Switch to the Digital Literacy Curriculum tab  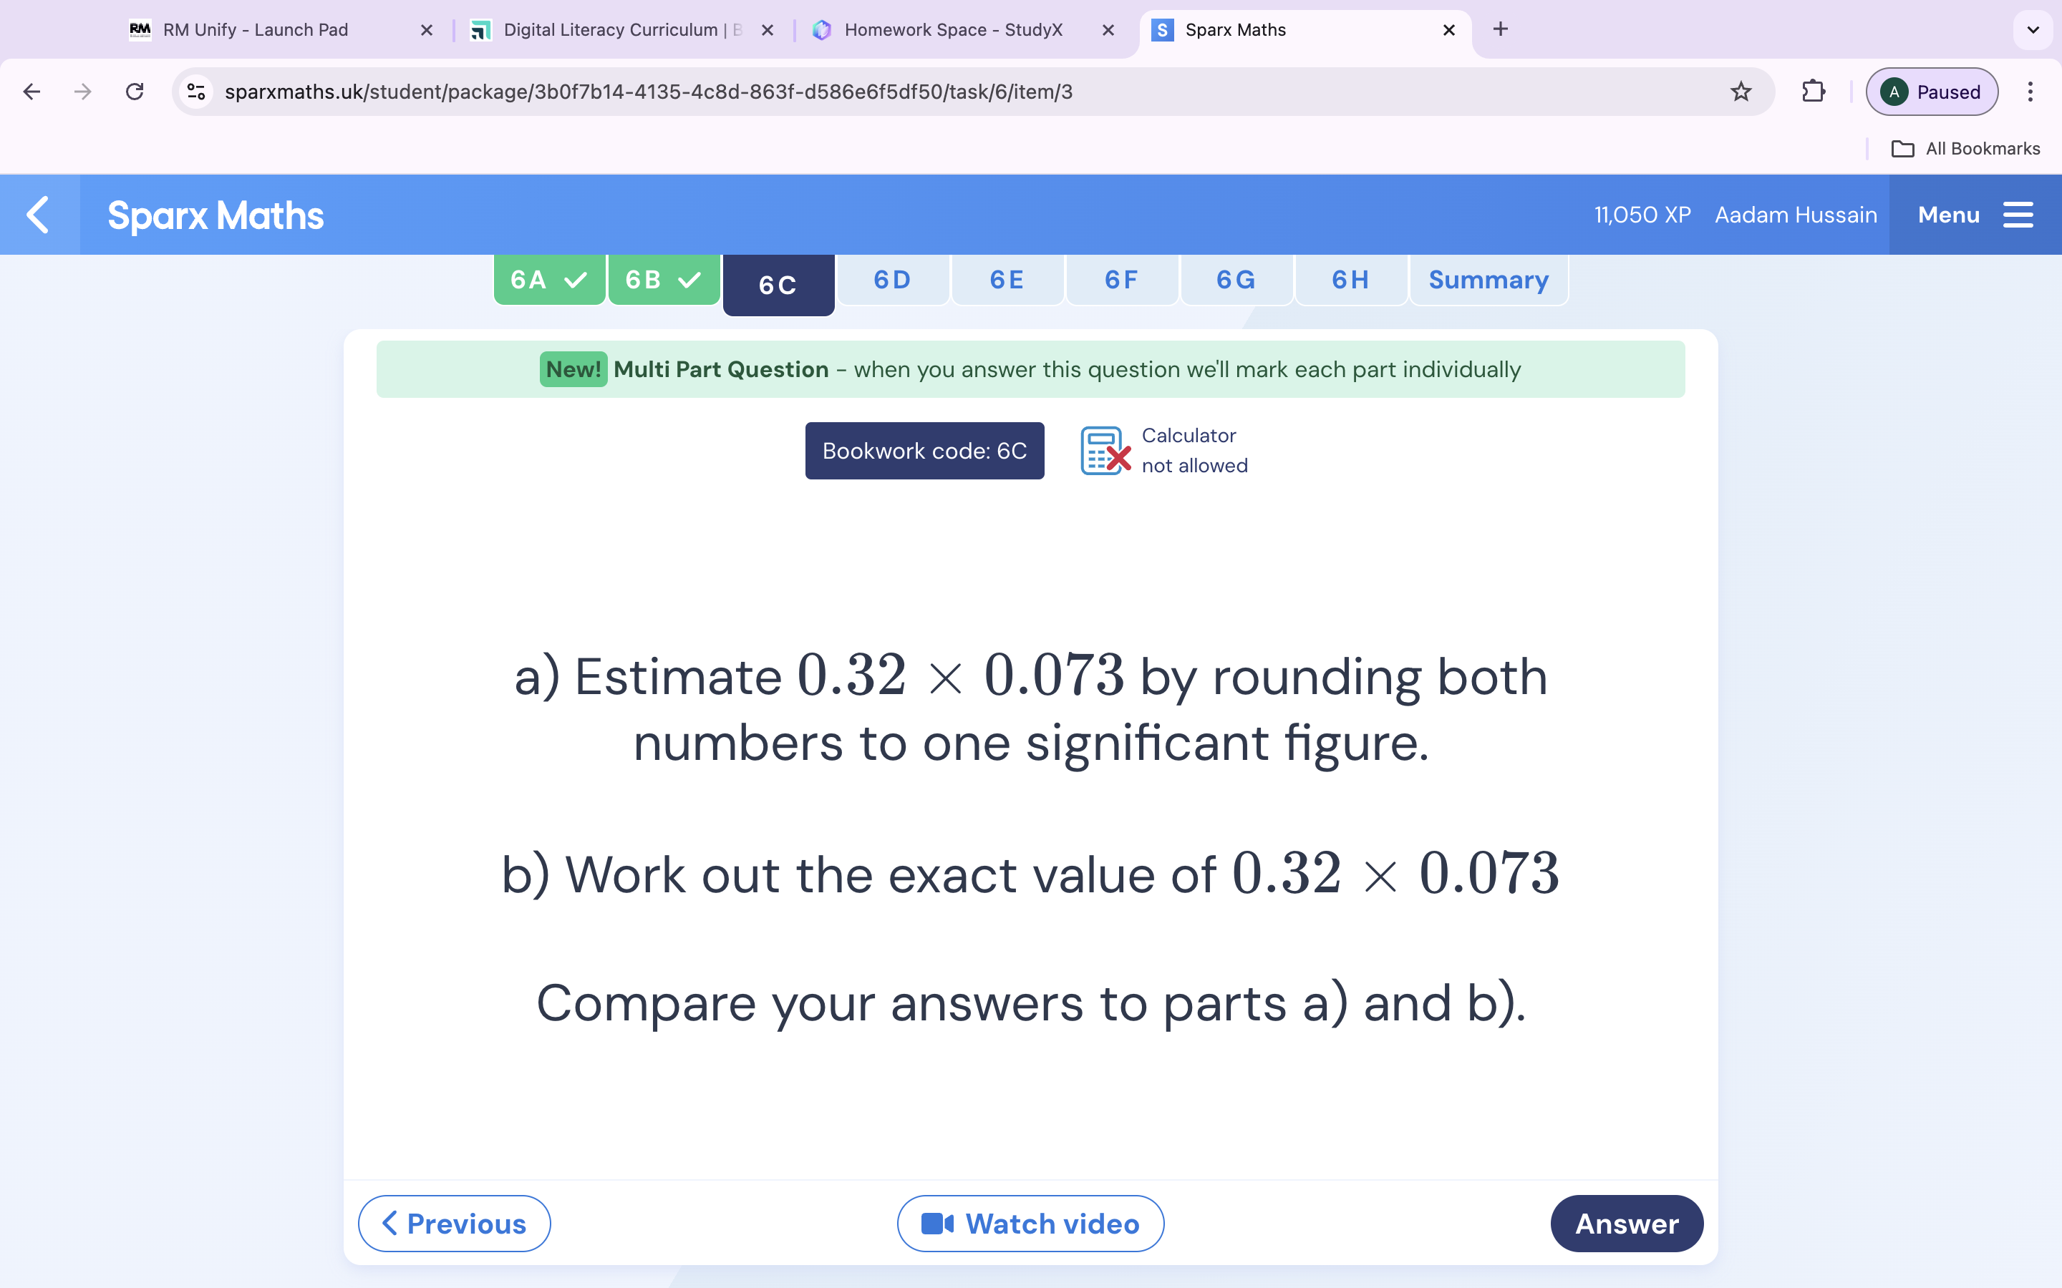point(622,30)
